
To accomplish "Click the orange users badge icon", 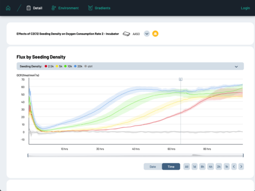I will coord(155,34).
